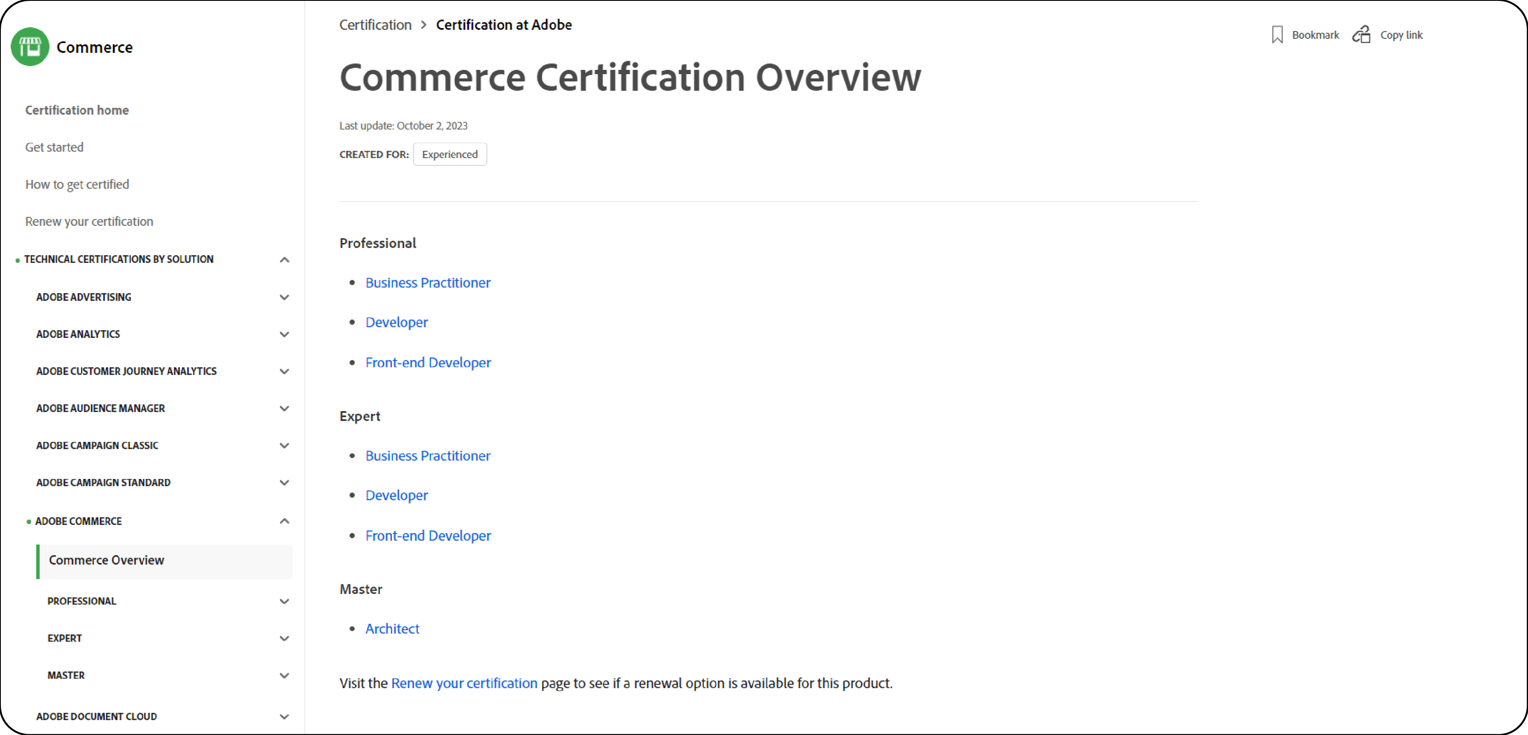Expand the Master sidebar chevron
Screen dimensions: 1528x735
285,676
